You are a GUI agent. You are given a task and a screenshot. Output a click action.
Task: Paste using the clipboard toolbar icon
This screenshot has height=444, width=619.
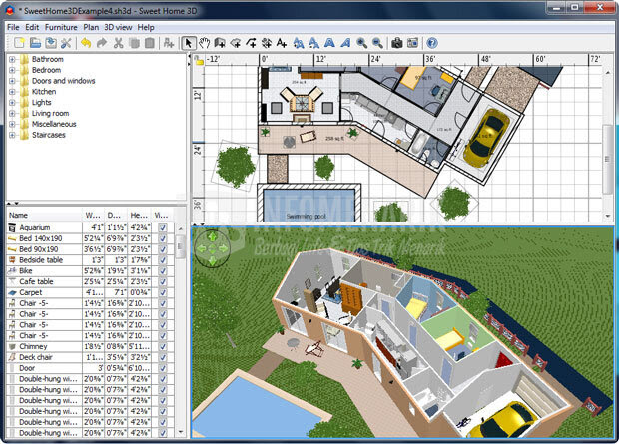(149, 43)
